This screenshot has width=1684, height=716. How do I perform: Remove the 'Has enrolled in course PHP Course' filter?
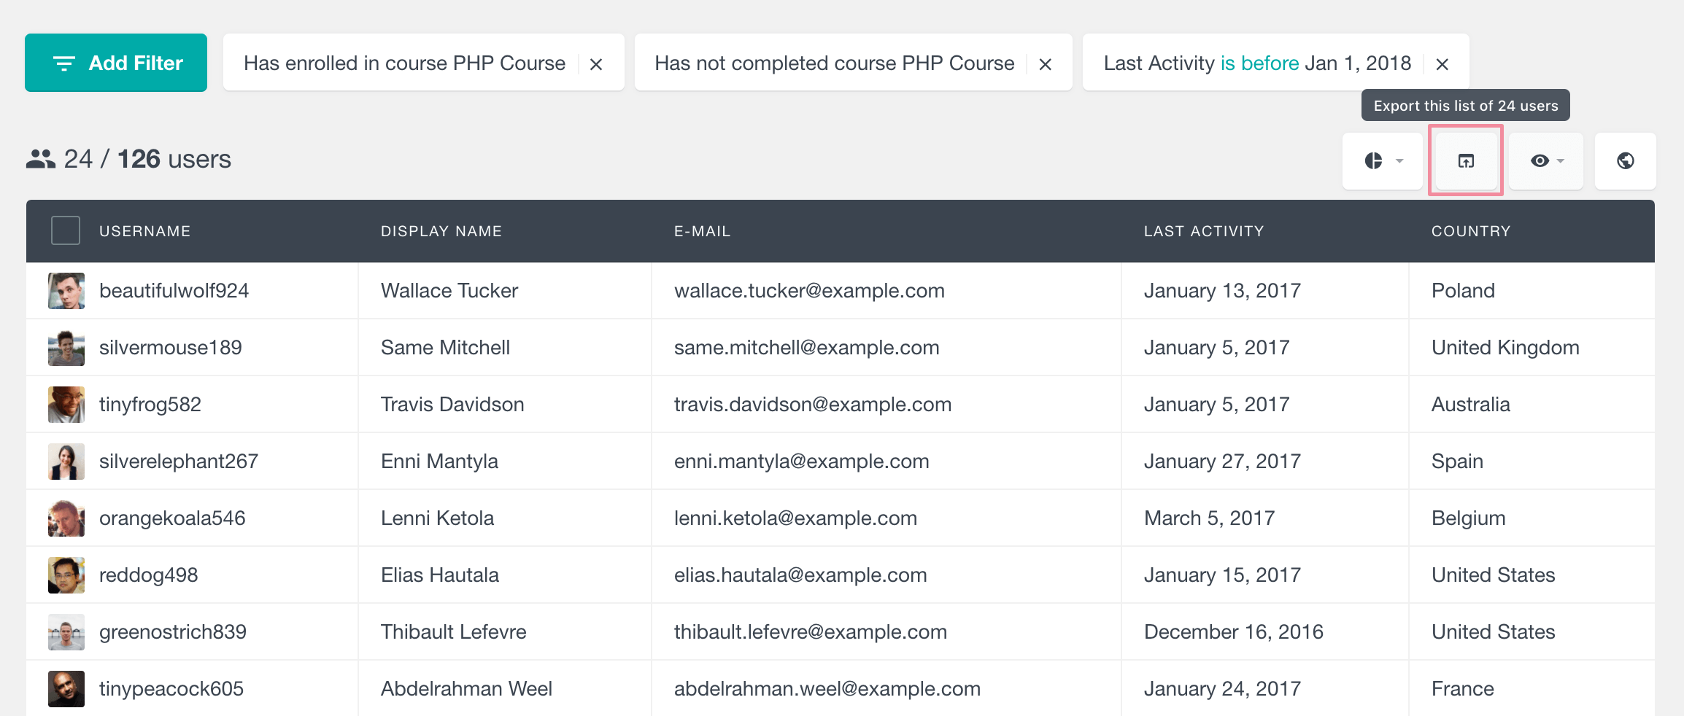point(596,64)
